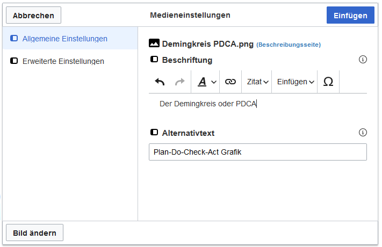Click the blue Einfügen button
The image size is (382, 247).
tap(350, 16)
